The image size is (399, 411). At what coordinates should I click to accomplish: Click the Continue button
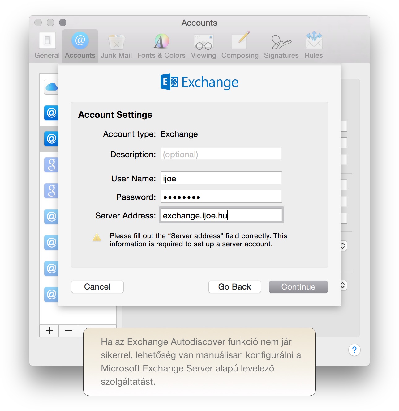tap(298, 287)
